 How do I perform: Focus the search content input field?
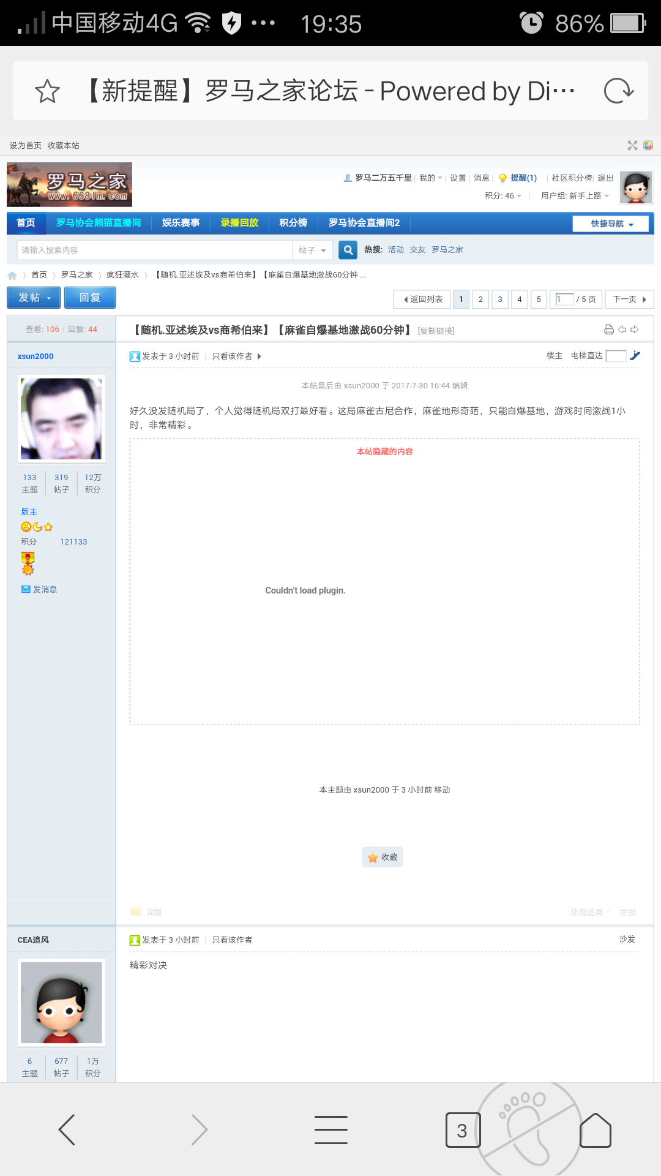point(155,250)
